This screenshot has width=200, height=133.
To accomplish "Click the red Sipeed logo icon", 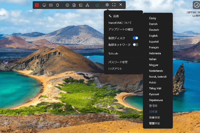I will coord(37,5).
